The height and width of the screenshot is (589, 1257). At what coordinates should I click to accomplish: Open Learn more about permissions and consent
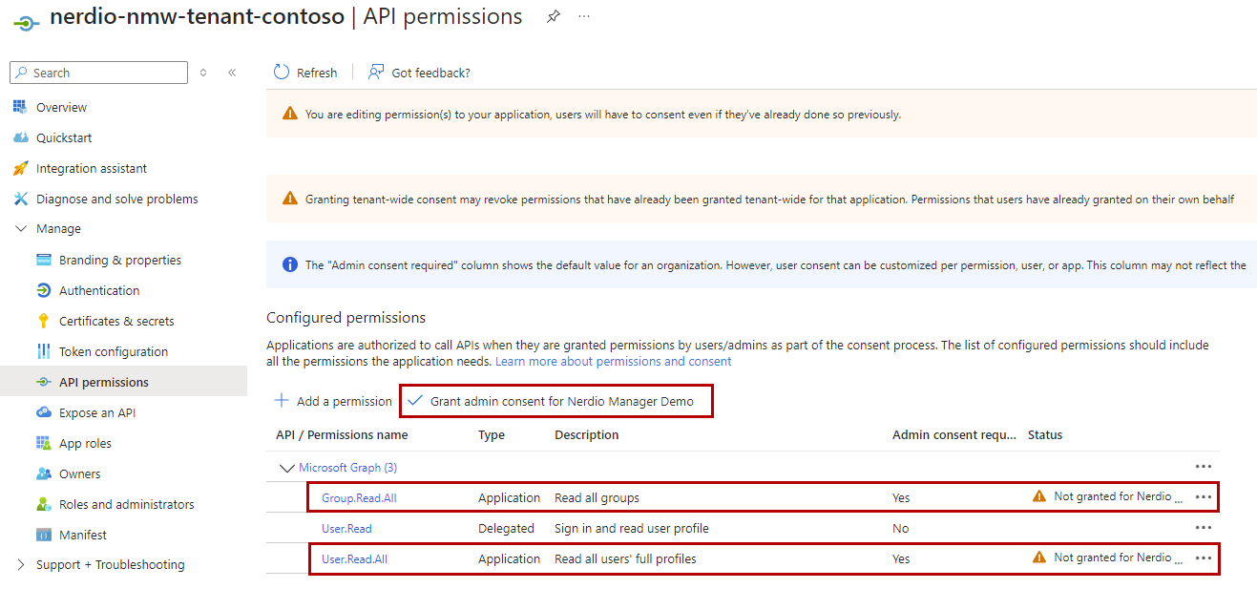[613, 361]
